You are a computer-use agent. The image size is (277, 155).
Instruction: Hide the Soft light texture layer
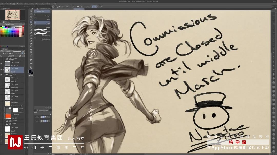1,64
